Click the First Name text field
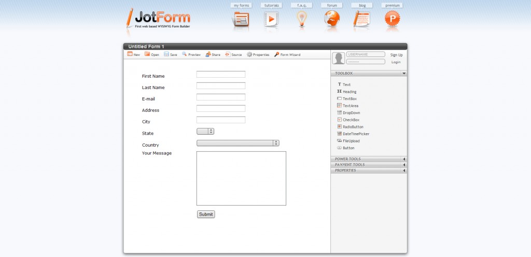This screenshot has height=257, width=531. click(221, 75)
